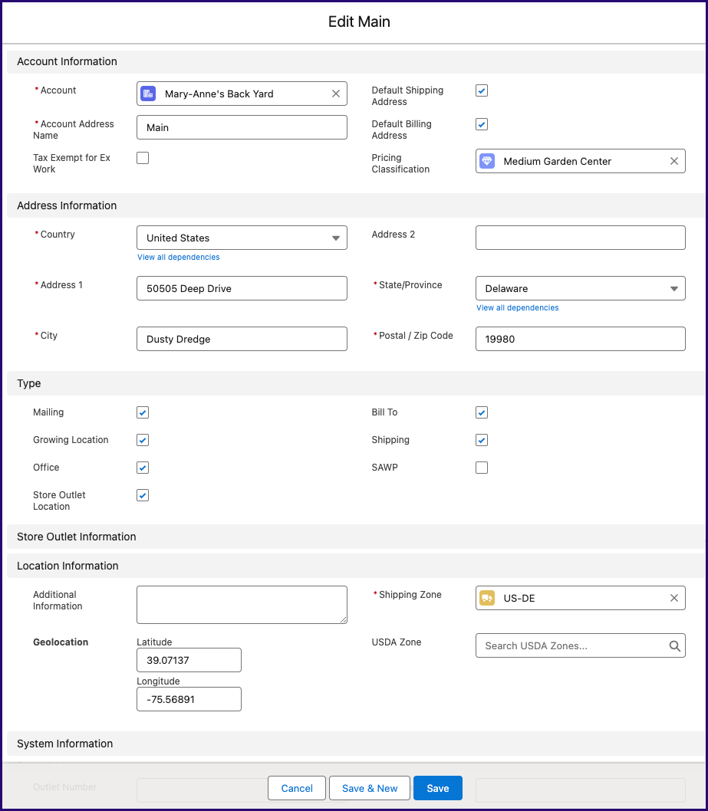
Task: Open the United States country picklist
Action: click(242, 238)
